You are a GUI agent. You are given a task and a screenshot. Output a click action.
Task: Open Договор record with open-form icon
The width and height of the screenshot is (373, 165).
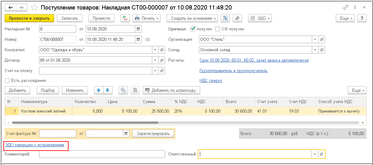click(x=162, y=60)
